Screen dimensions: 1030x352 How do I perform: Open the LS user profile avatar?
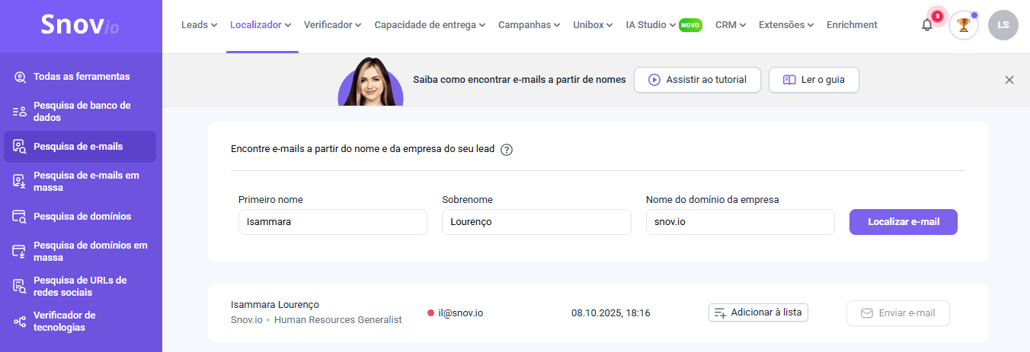click(1003, 25)
